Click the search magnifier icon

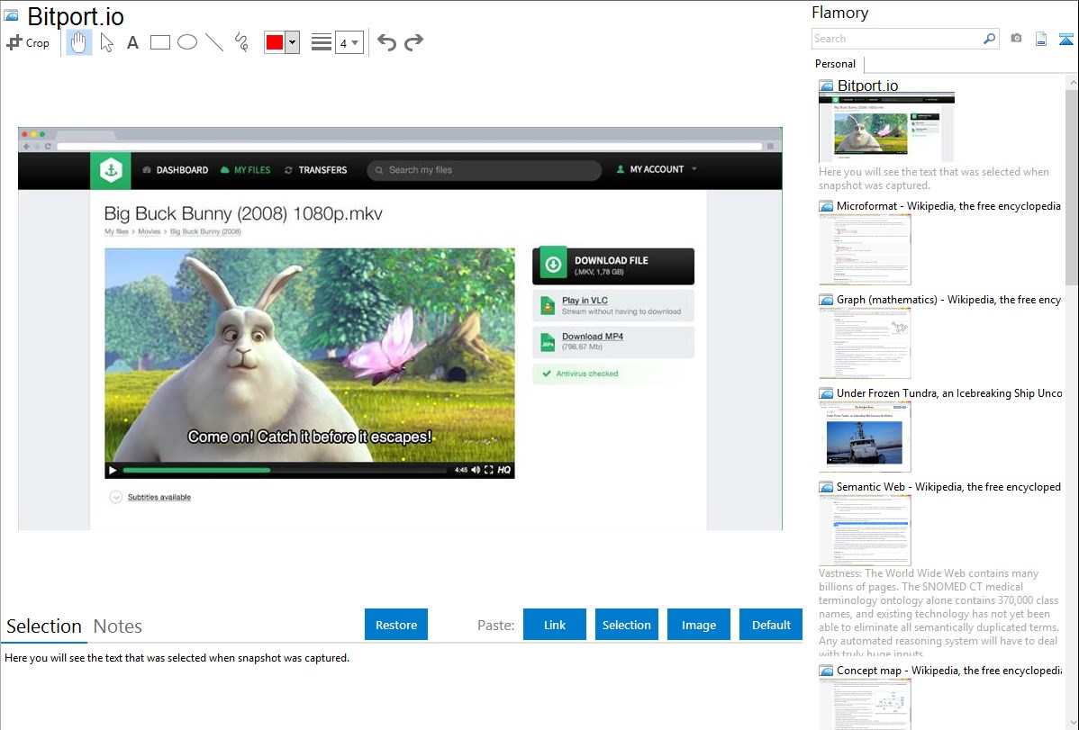(x=990, y=39)
